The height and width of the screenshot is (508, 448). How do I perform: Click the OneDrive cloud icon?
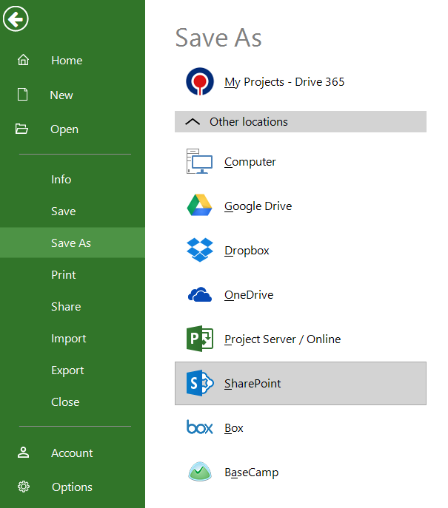click(x=200, y=294)
